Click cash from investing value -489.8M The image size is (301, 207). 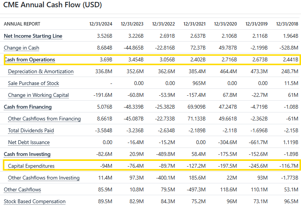pos(165,154)
